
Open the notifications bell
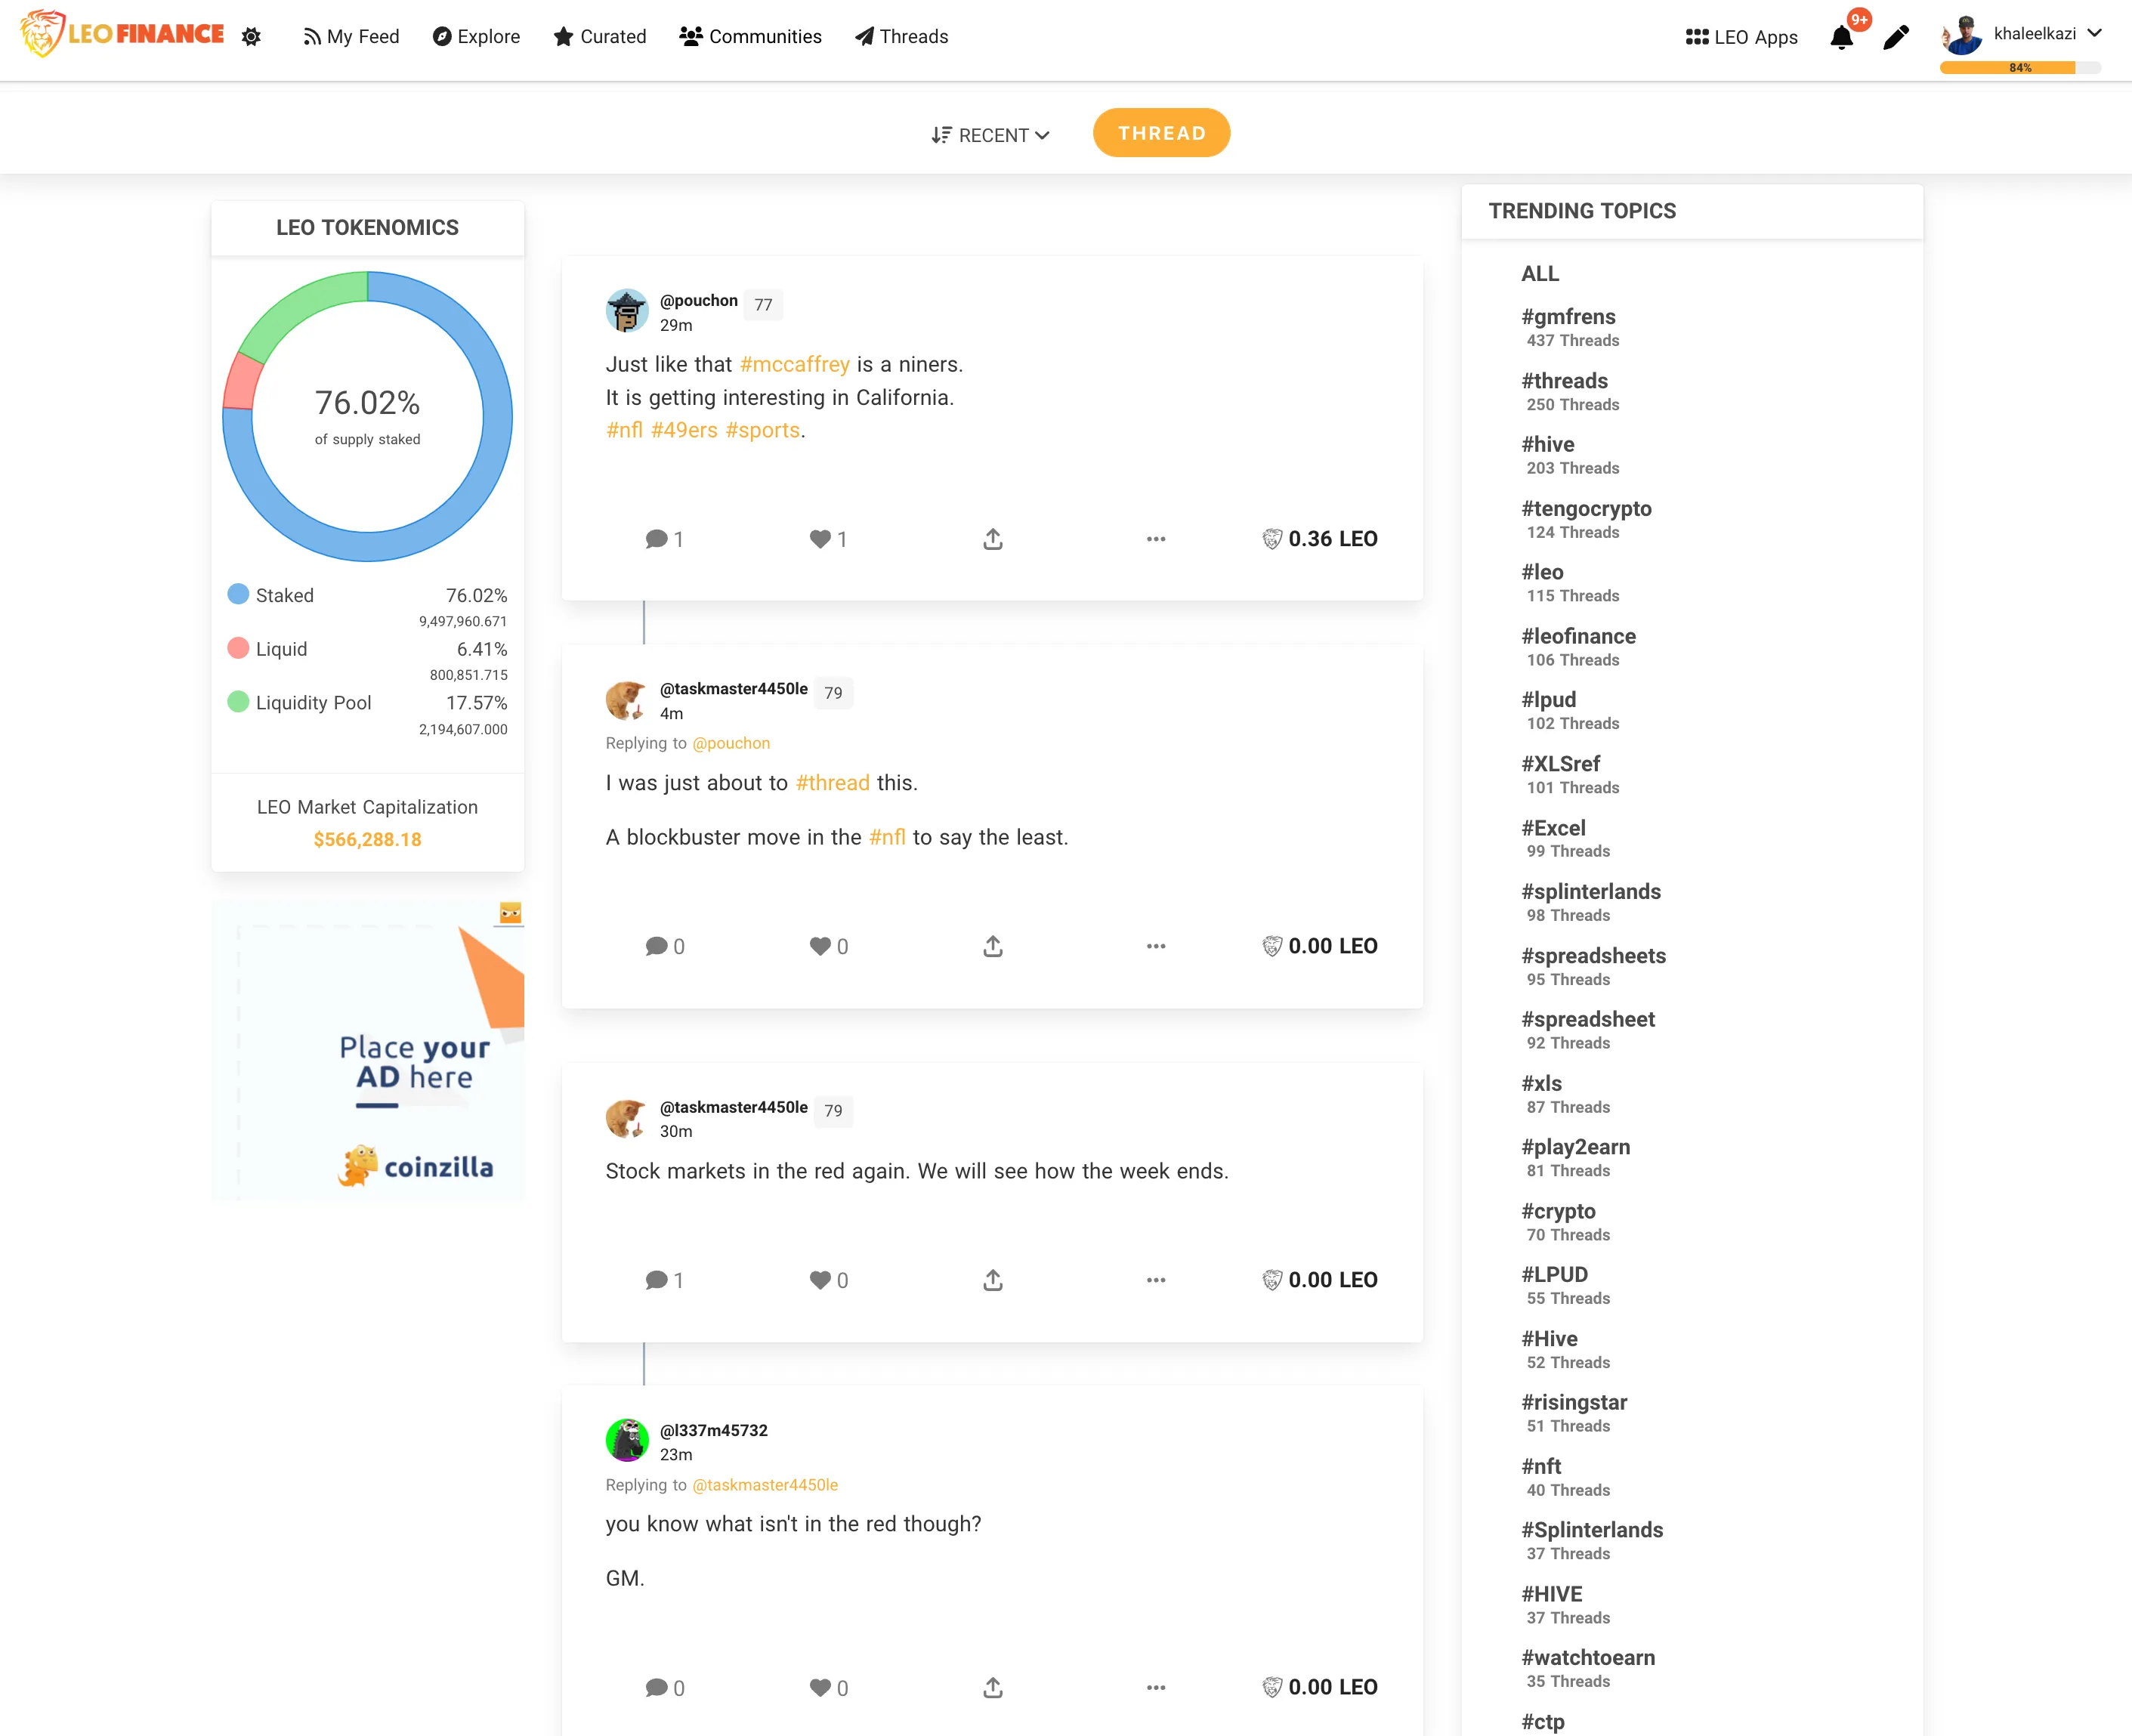pyautogui.click(x=1841, y=37)
